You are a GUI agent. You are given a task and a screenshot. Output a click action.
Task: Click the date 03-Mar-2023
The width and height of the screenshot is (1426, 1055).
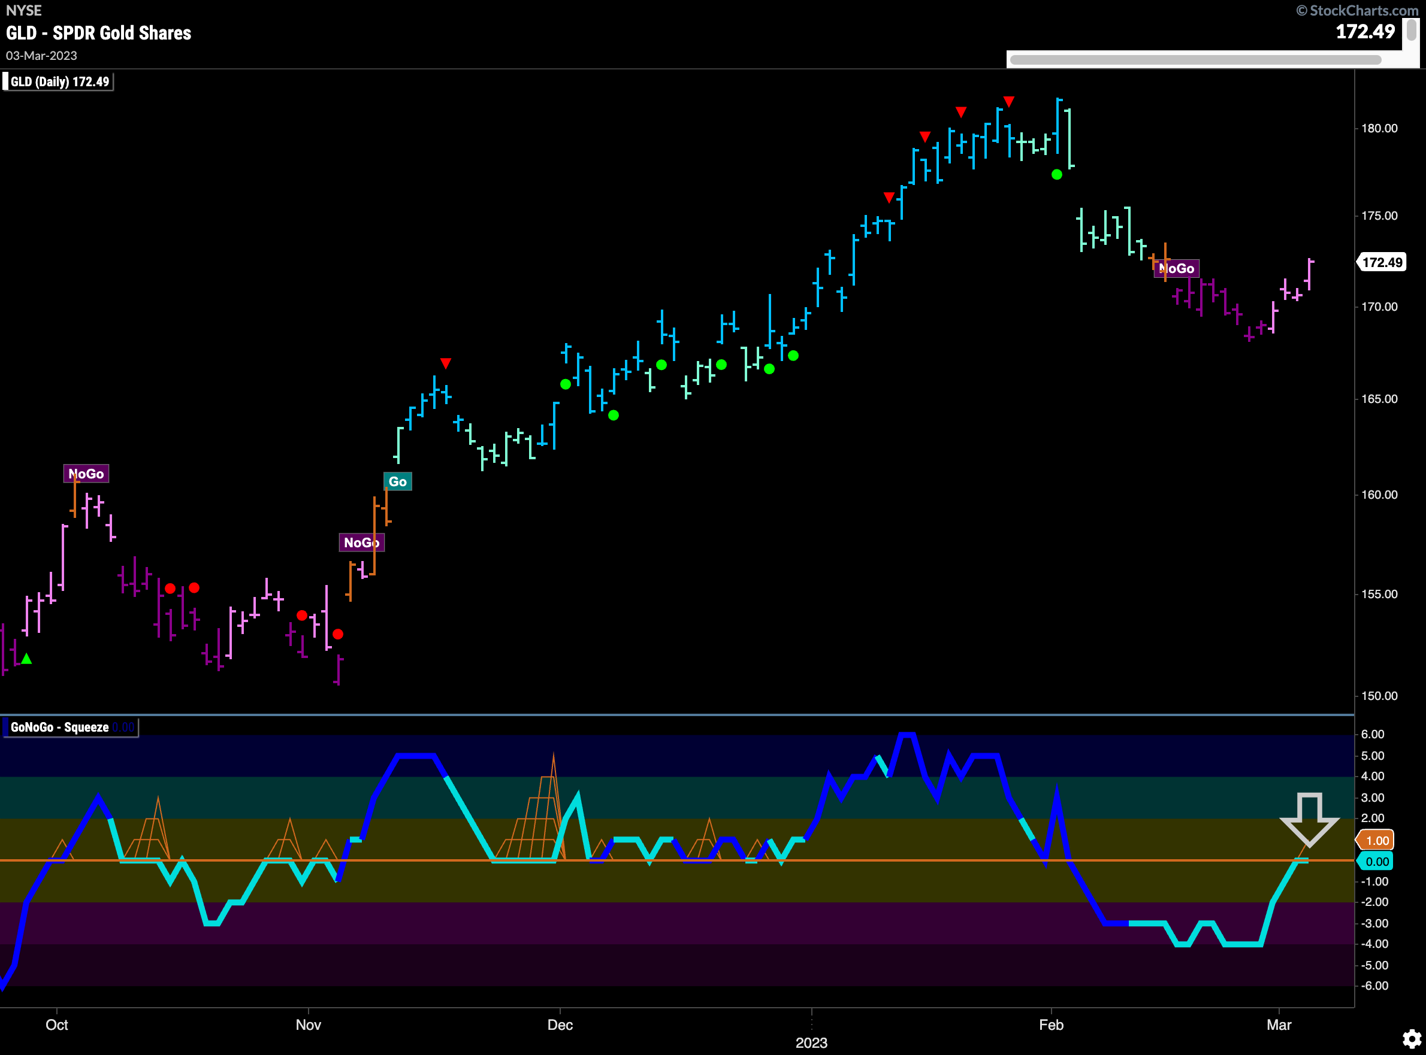41,56
